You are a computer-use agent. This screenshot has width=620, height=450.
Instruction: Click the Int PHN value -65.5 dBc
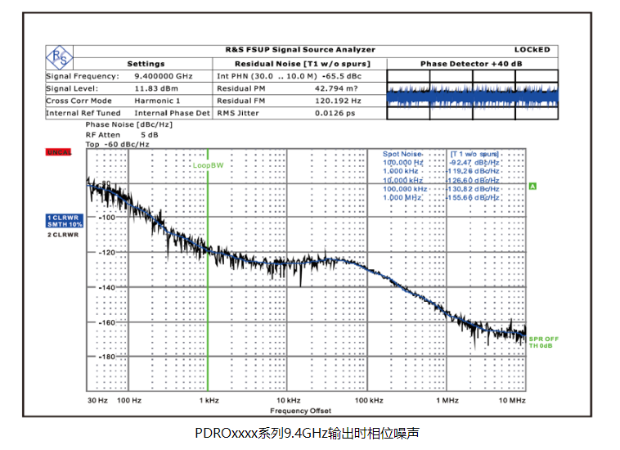tap(342, 76)
